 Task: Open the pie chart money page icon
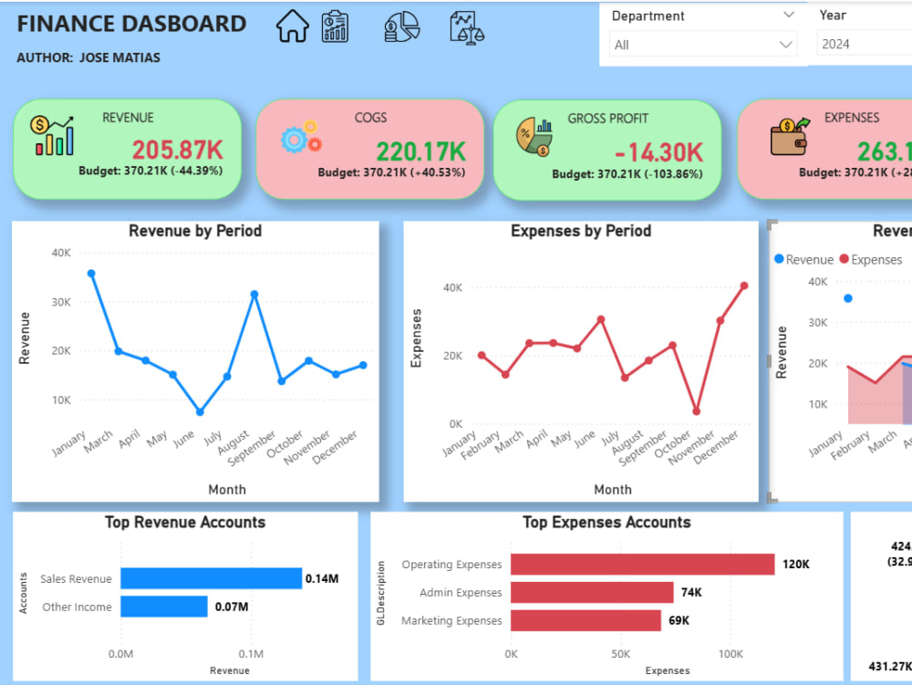[x=401, y=26]
